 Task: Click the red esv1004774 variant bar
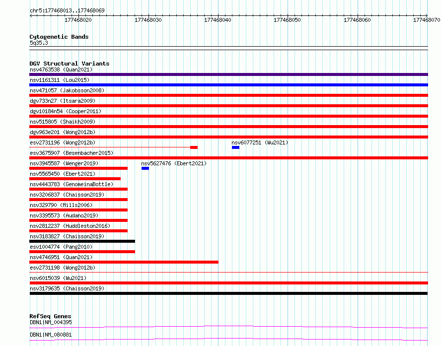(x=82, y=252)
